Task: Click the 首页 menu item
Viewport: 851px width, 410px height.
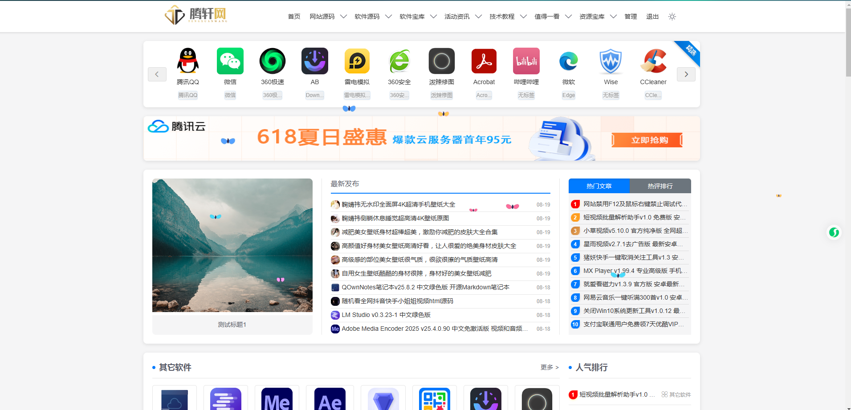Action: click(294, 16)
